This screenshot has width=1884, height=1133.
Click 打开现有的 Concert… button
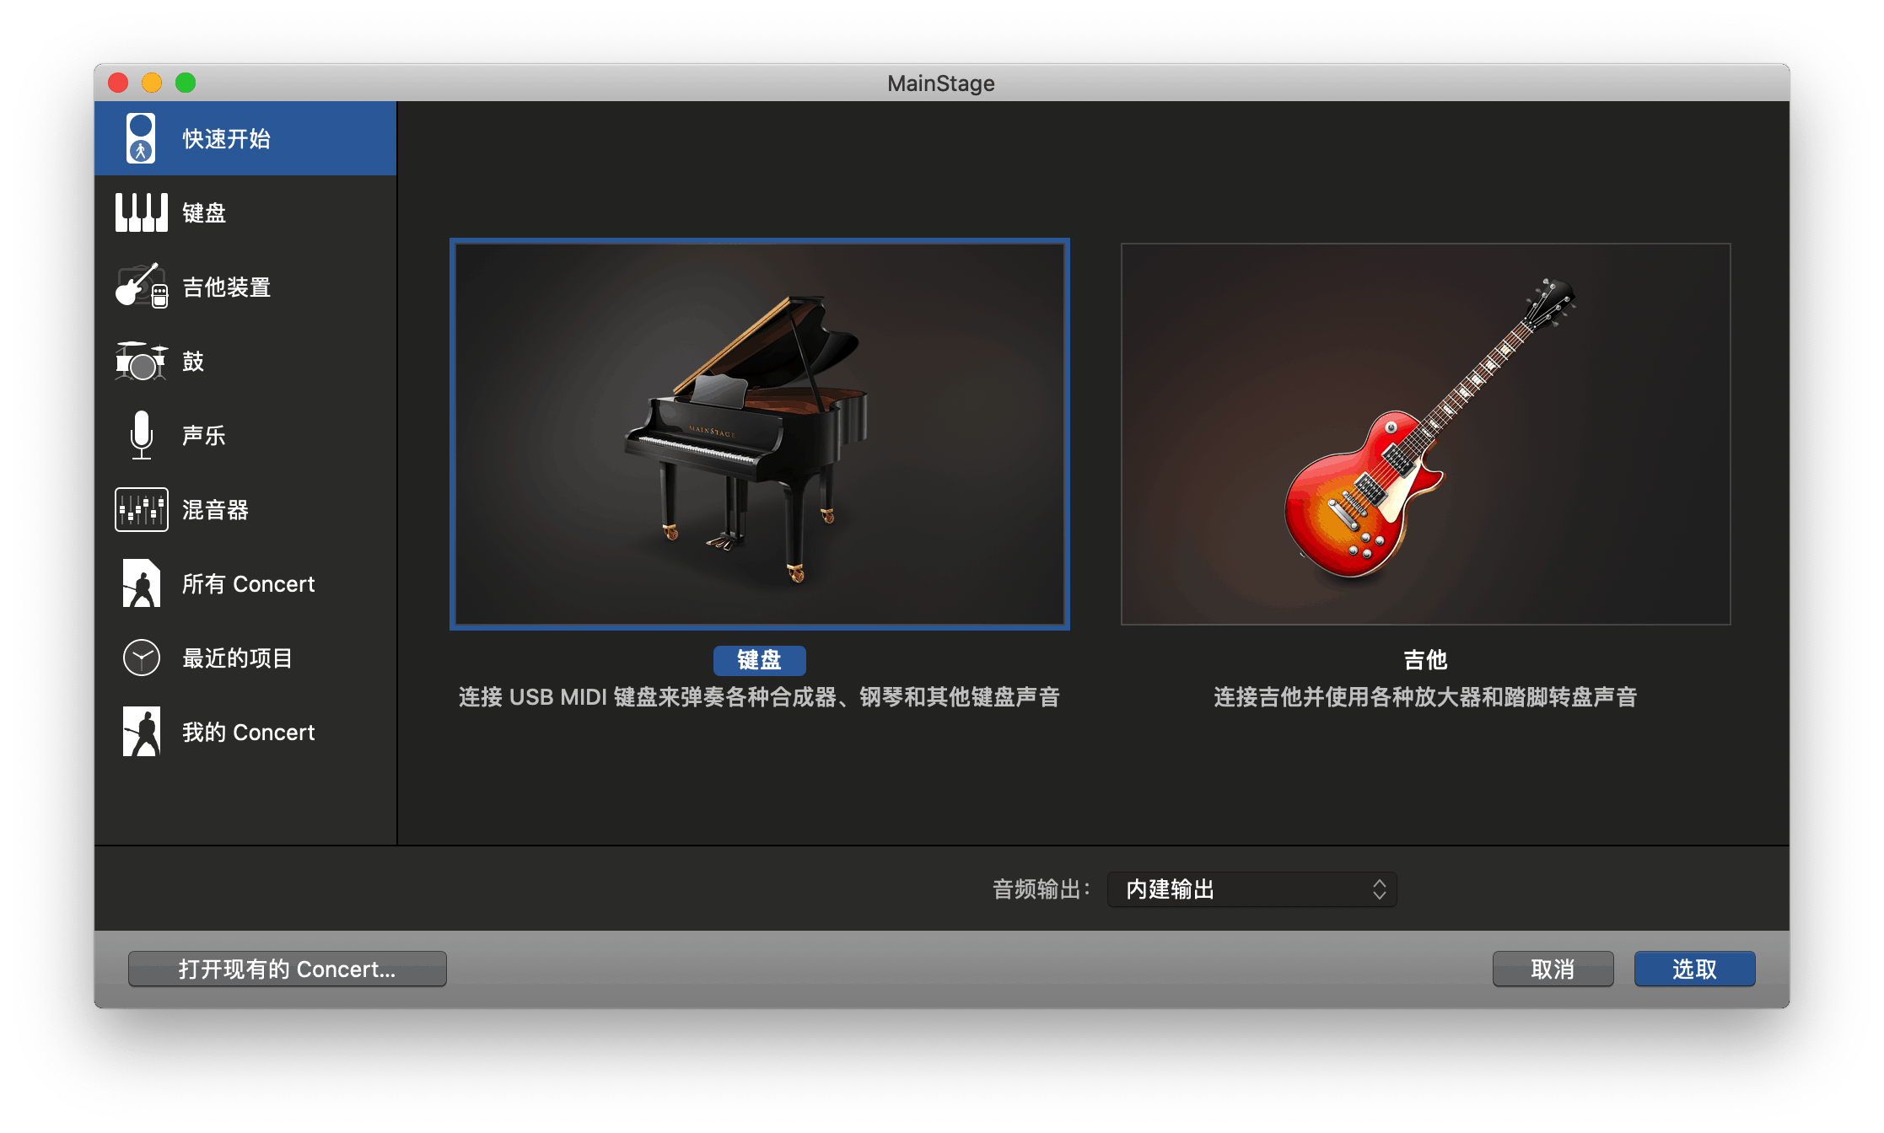(286, 969)
